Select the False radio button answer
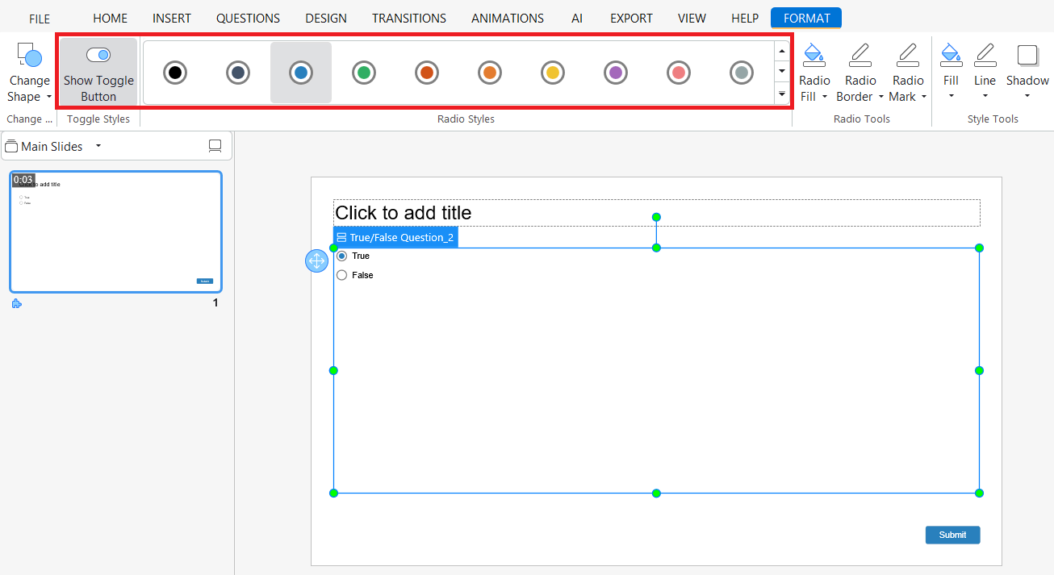This screenshot has width=1054, height=575. pos(342,275)
